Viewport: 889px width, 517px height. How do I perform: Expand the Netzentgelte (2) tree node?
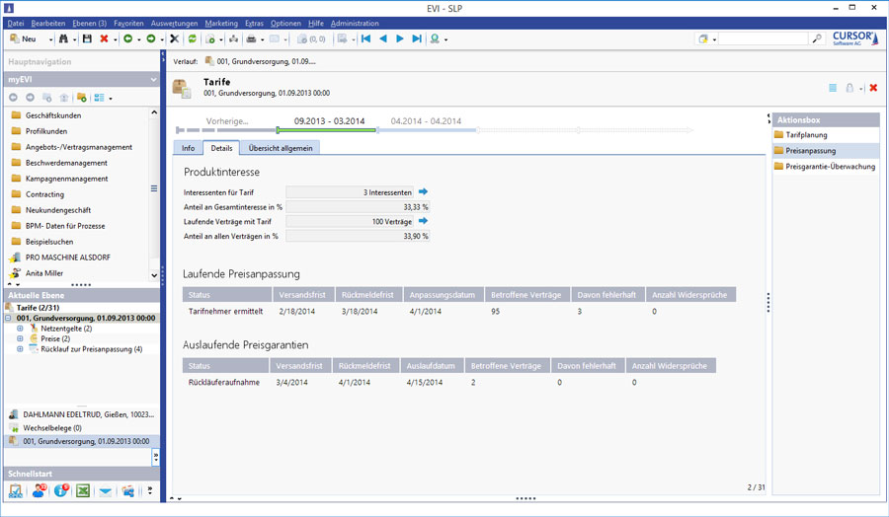20,328
